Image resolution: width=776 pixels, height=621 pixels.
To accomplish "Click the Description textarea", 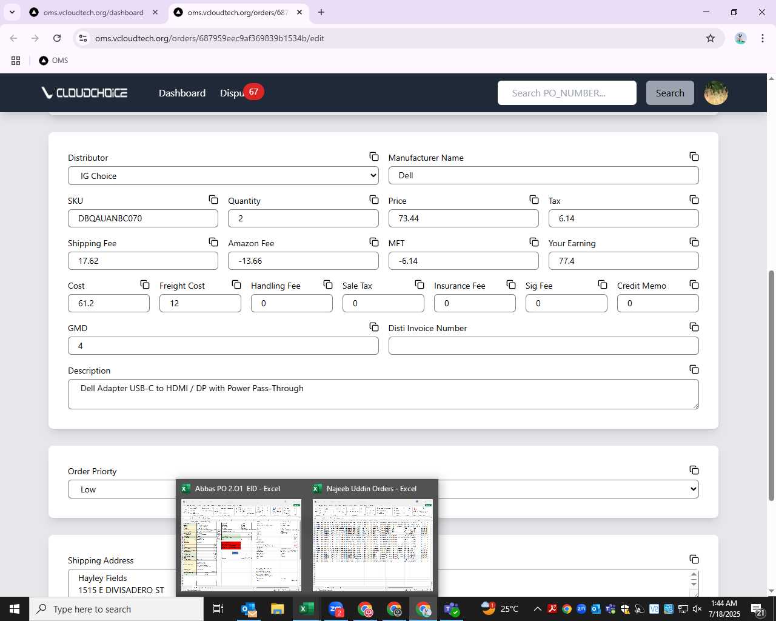I will tap(383, 394).
